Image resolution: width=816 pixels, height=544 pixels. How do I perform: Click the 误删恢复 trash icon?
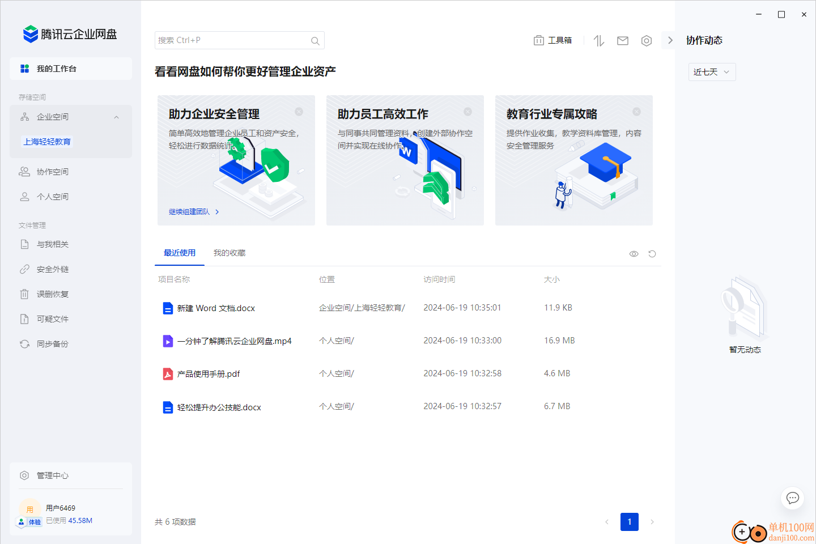[x=24, y=294]
